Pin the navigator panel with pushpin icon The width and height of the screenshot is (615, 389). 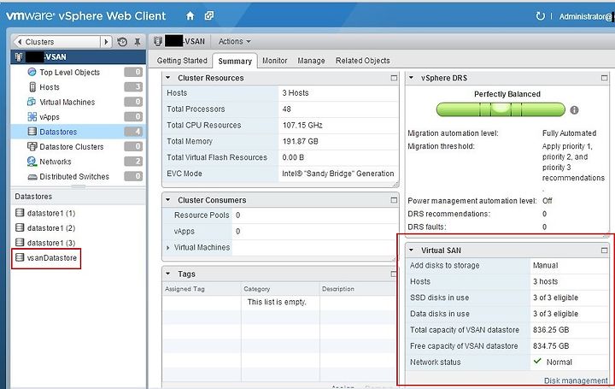(x=138, y=42)
